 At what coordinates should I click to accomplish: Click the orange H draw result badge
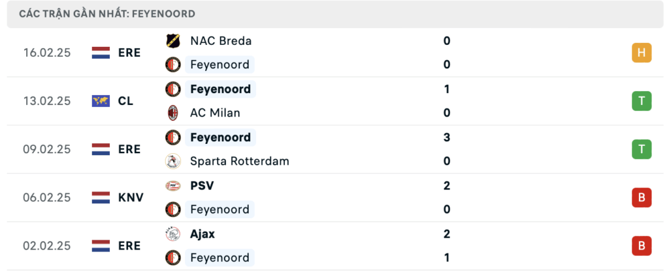coord(642,53)
